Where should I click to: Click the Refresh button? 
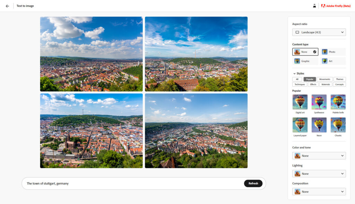pyautogui.click(x=253, y=184)
